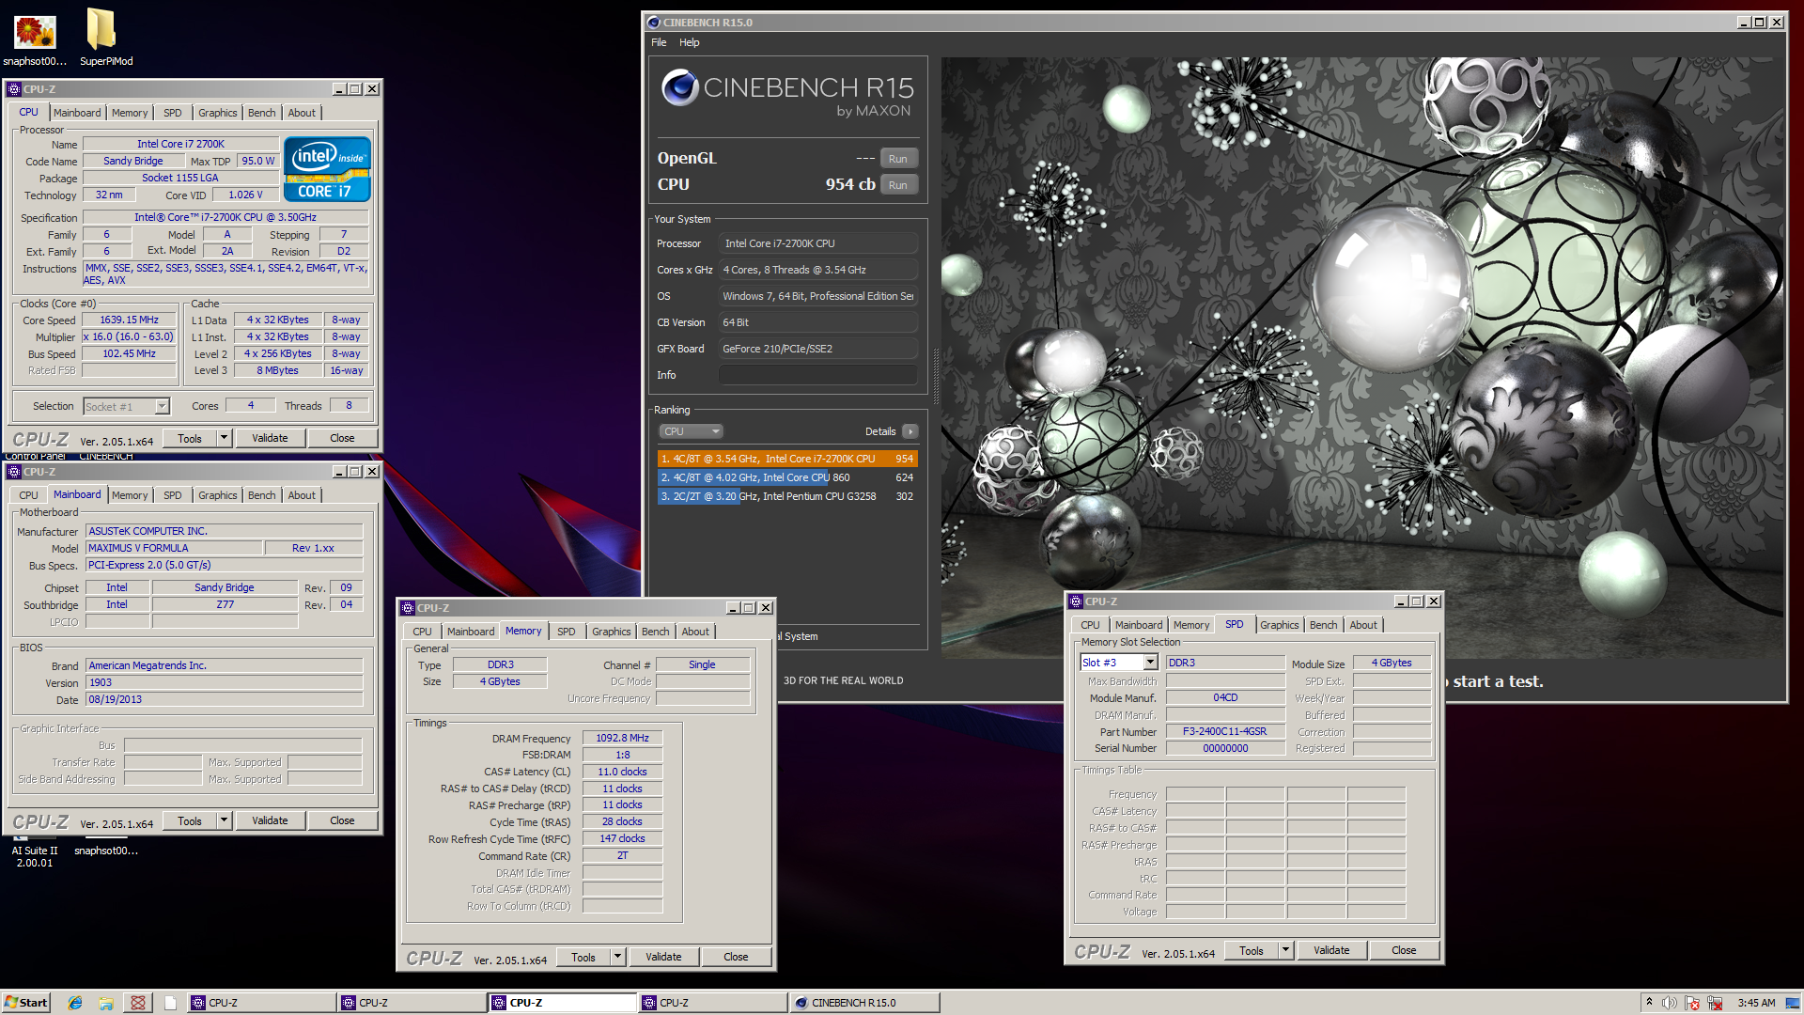
Task: Expand the Tools dropdown arrow in the Mainboard window
Action: pyautogui.click(x=224, y=820)
